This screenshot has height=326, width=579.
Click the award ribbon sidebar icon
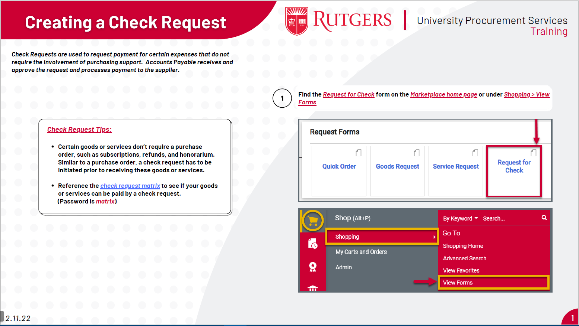point(313,266)
